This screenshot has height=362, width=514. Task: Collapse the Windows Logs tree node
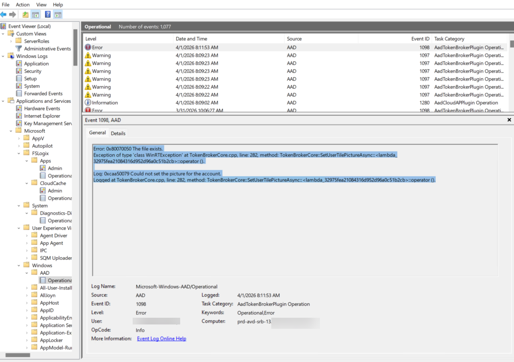pyautogui.click(x=4, y=56)
